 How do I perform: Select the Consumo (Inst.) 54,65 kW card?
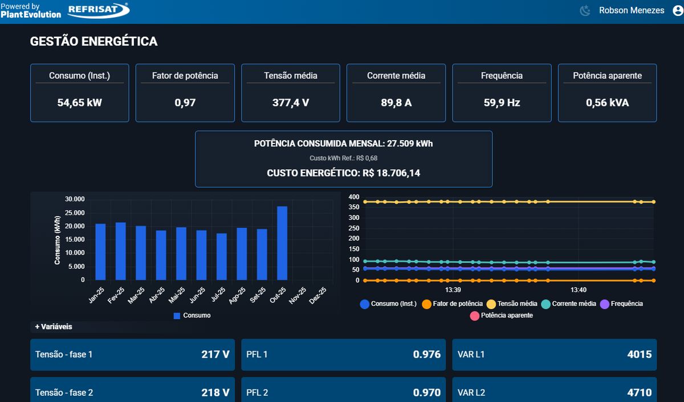80,93
